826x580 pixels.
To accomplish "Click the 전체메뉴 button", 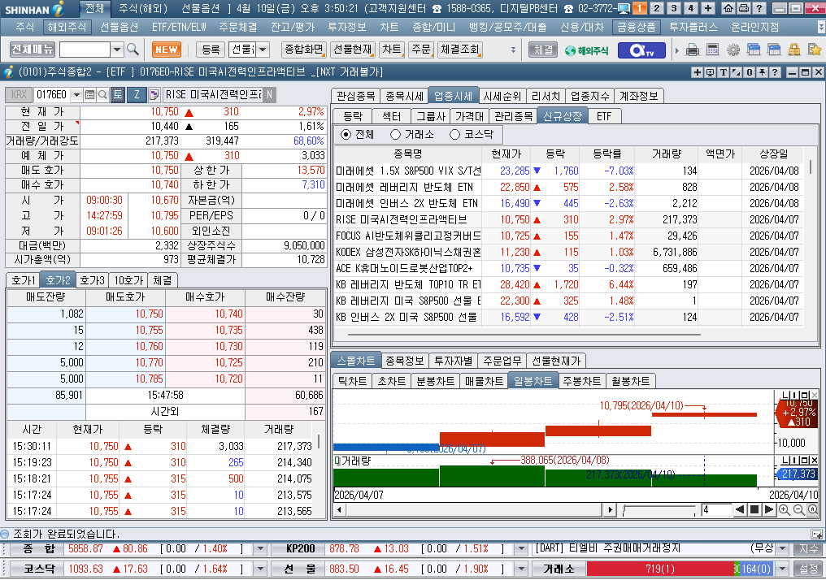I will tap(33, 50).
